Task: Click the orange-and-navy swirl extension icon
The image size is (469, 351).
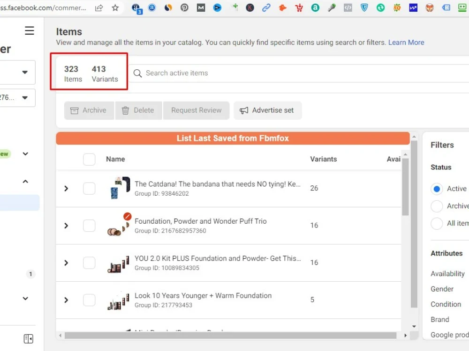Action: pos(168,7)
